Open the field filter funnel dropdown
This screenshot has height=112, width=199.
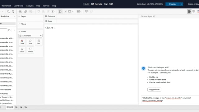point(9,30)
